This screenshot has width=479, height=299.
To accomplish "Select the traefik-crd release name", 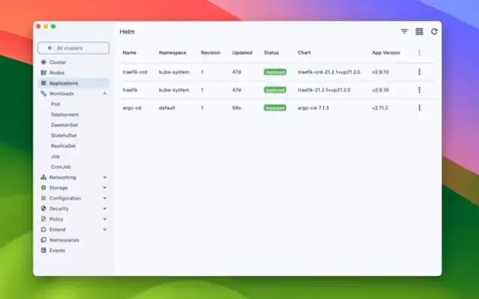I will click(135, 72).
